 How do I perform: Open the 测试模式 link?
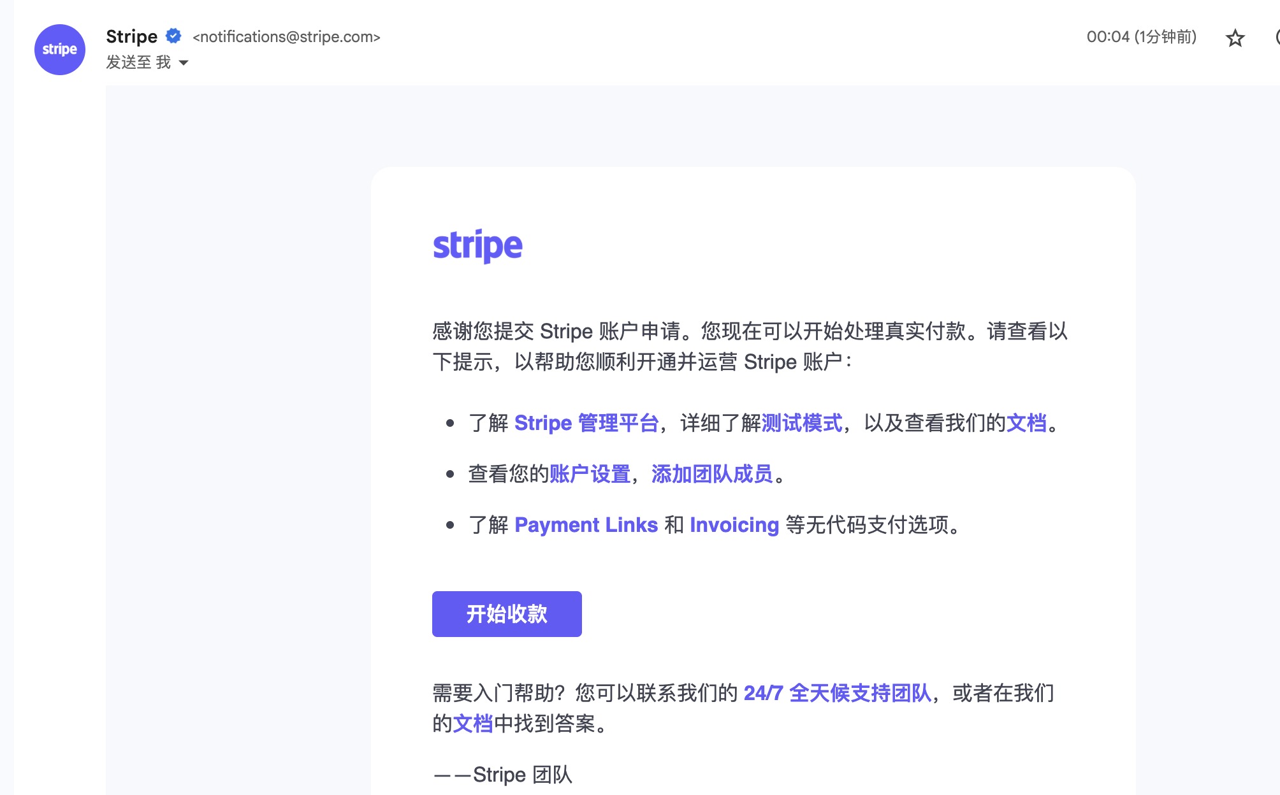pos(802,423)
